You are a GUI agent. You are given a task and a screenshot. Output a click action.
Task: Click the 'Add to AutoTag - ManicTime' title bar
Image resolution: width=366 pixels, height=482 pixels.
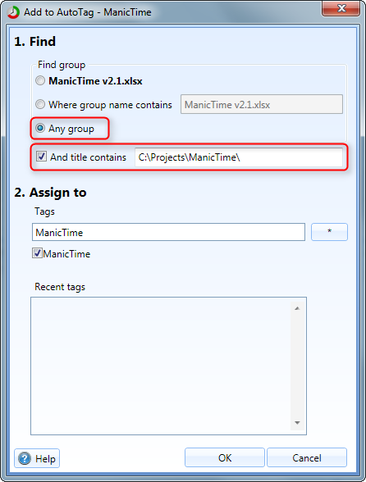(x=88, y=12)
